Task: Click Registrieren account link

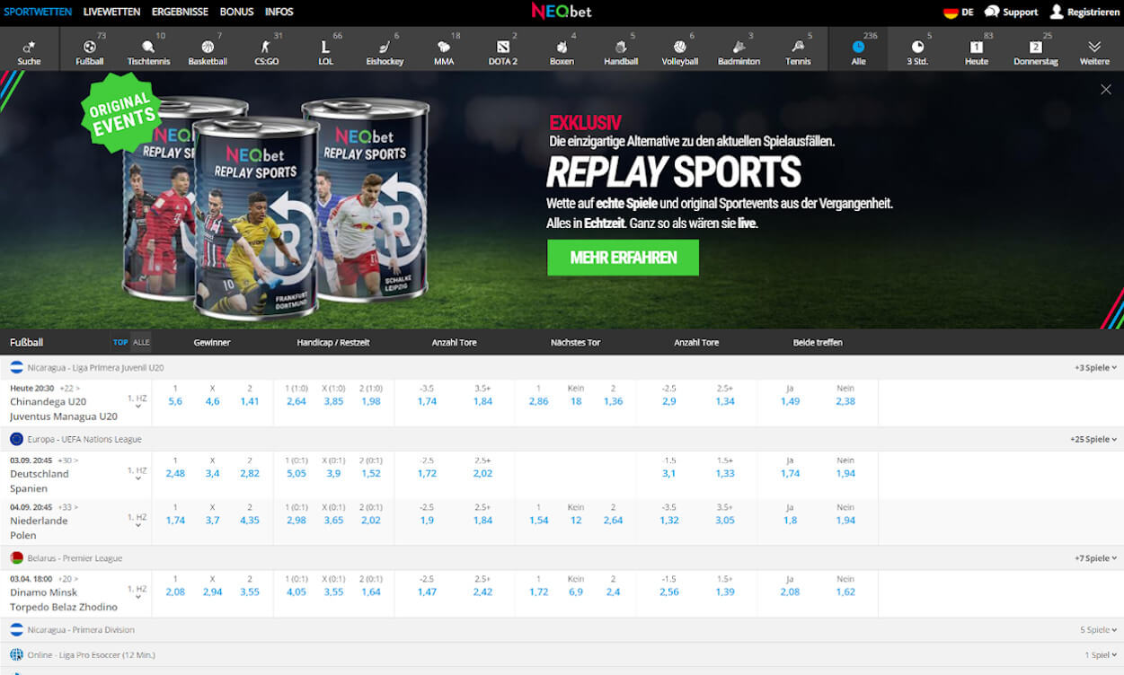Action: tap(1084, 13)
